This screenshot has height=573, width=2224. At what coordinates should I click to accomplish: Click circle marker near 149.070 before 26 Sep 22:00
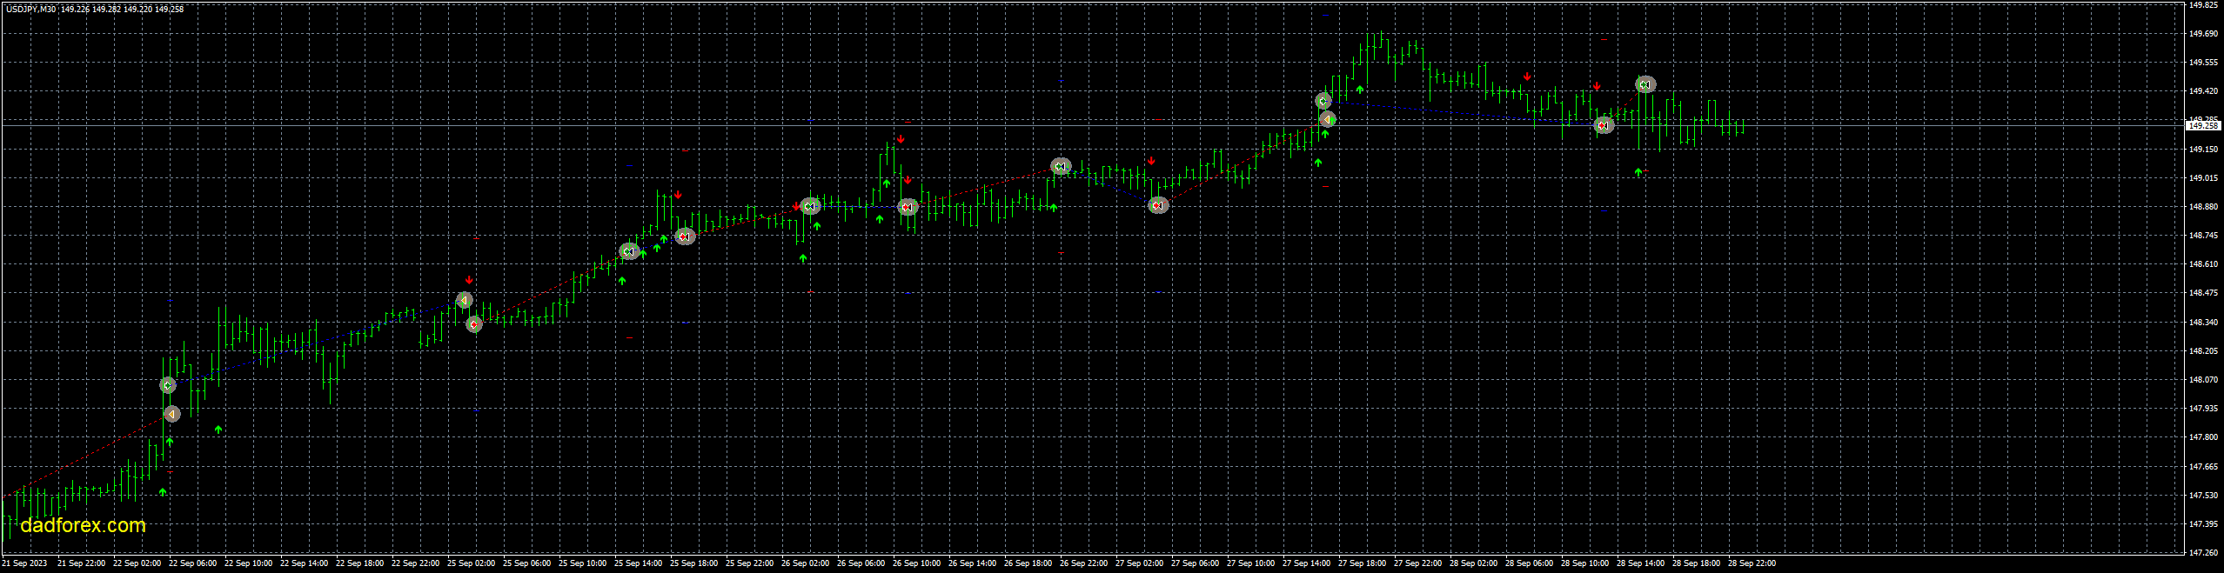[1060, 166]
